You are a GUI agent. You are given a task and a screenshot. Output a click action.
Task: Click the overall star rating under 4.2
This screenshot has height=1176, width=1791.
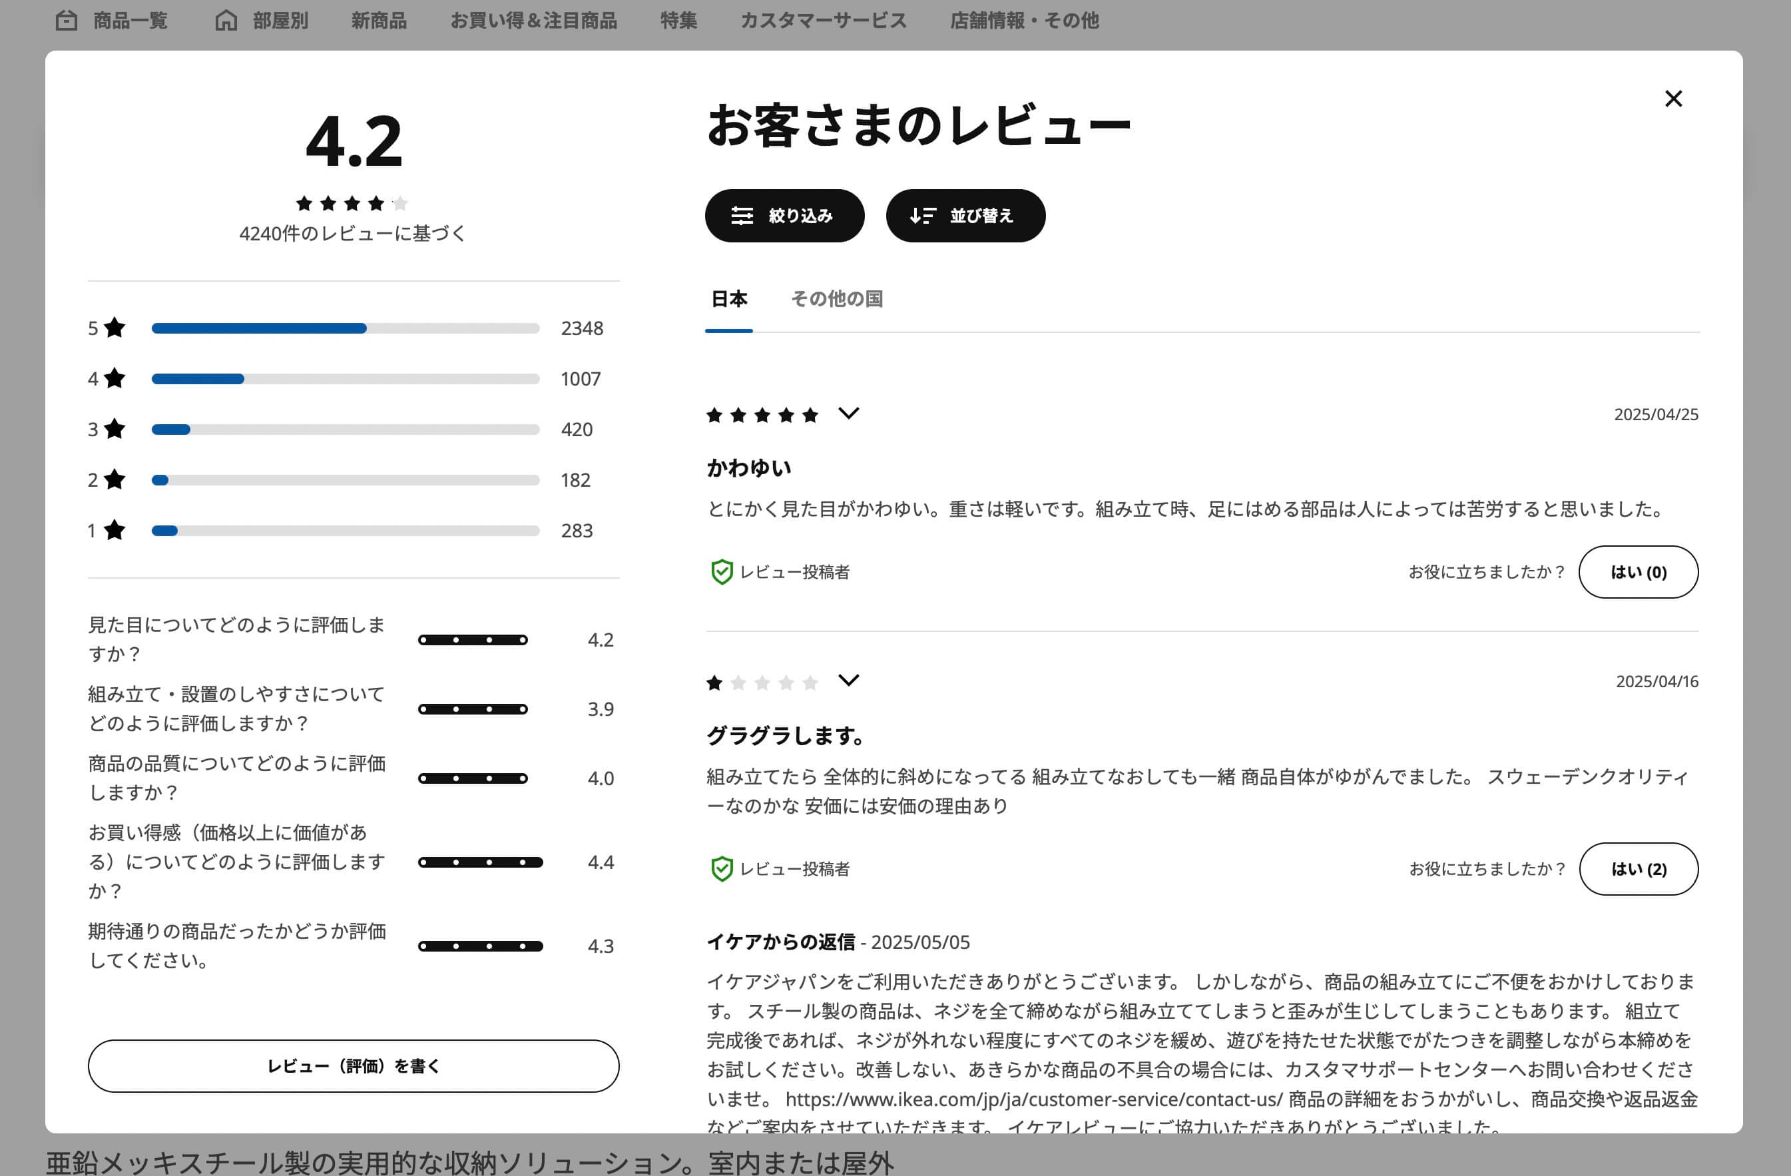(352, 203)
